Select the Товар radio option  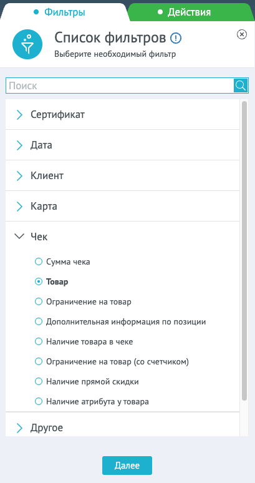pyautogui.click(x=39, y=281)
